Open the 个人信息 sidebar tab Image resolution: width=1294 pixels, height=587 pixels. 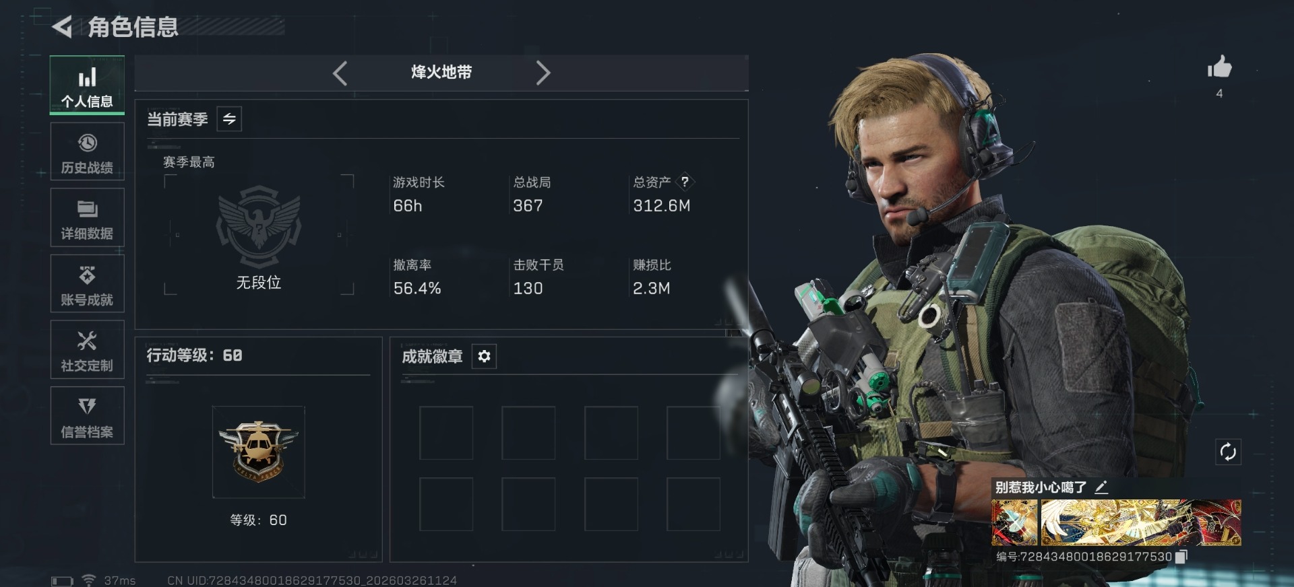tap(87, 85)
